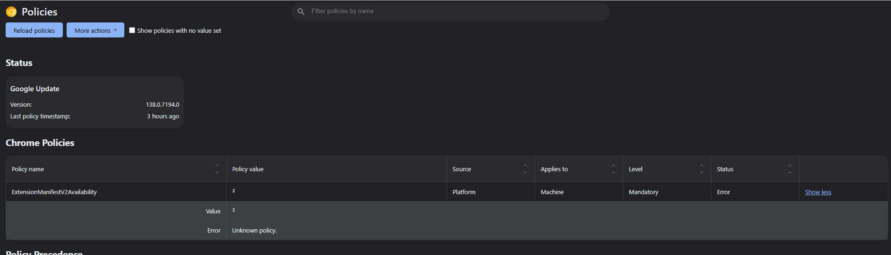Open the More actions dropdown
891x255 pixels.
(x=95, y=30)
